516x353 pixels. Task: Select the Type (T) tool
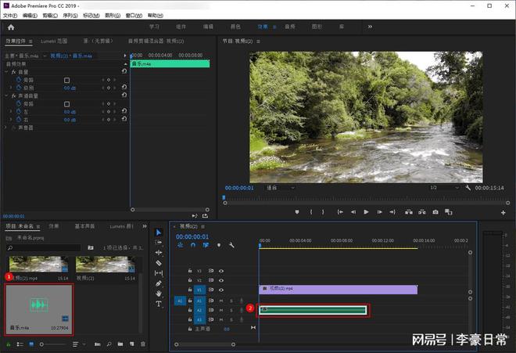[159, 304]
